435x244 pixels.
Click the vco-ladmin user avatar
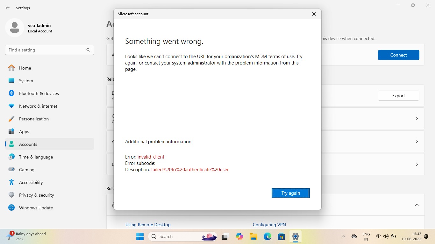tap(15, 28)
